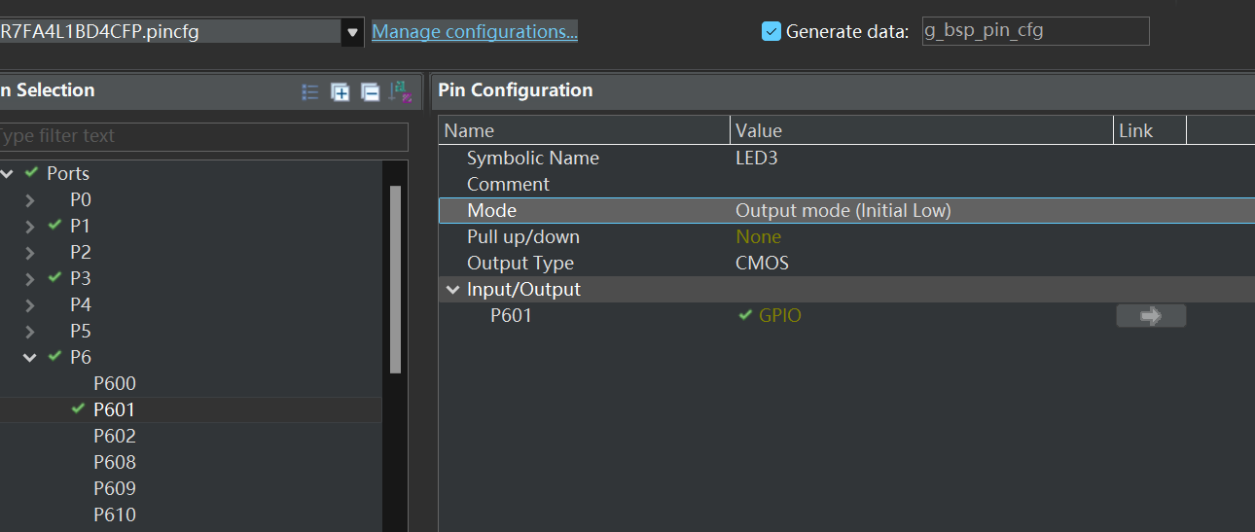Click the arrow link button for P601
The height and width of the screenshot is (532, 1255).
tap(1151, 315)
